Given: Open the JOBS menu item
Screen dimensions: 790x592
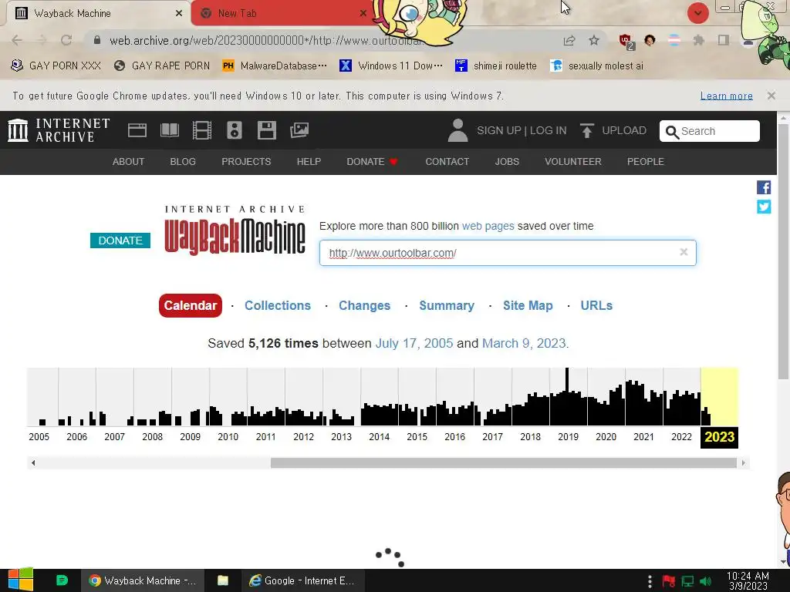Looking at the screenshot, I should click(507, 162).
